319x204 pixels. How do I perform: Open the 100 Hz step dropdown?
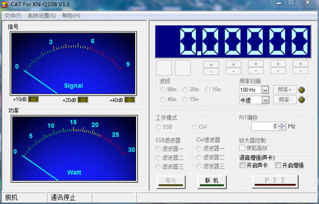click(265, 90)
